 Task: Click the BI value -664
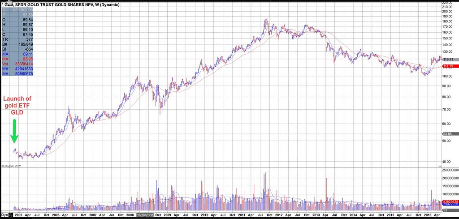(x=28, y=49)
